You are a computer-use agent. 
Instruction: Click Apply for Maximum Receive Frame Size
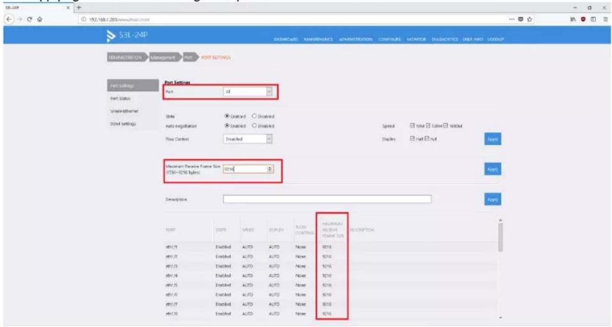click(492, 169)
